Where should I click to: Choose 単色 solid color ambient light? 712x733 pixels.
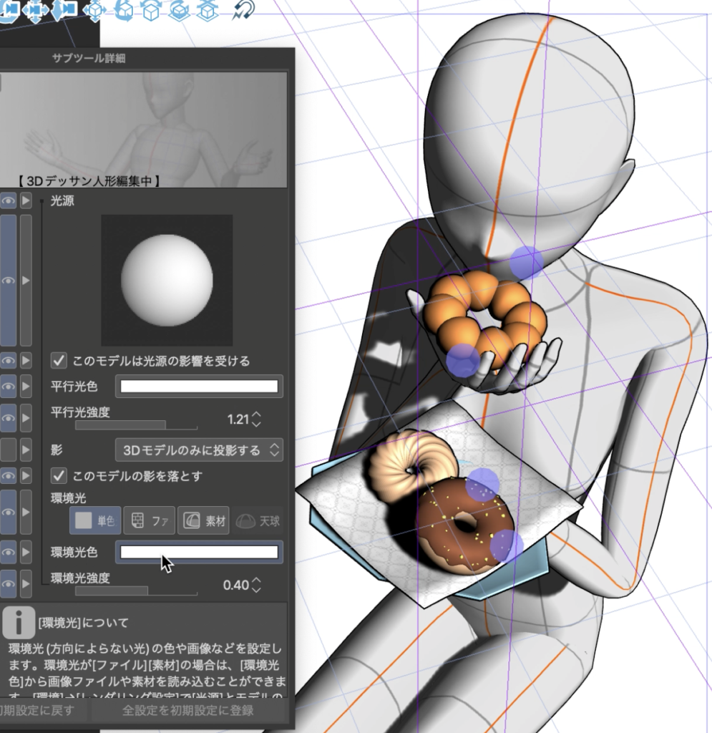[94, 521]
